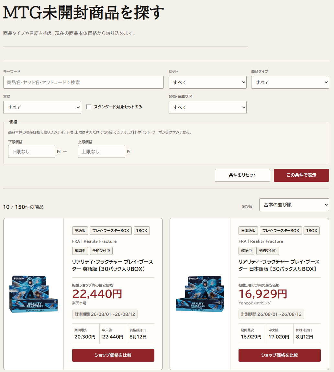This screenshot has width=334, height=372.
Task: Click the 17,020円 median value
Action: [x=279, y=337]
